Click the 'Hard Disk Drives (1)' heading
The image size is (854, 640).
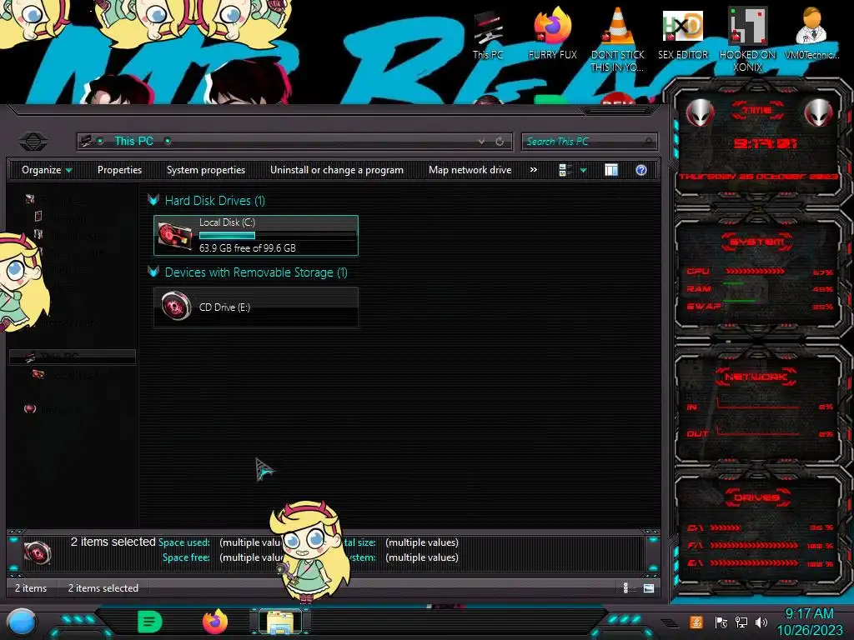[214, 200]
